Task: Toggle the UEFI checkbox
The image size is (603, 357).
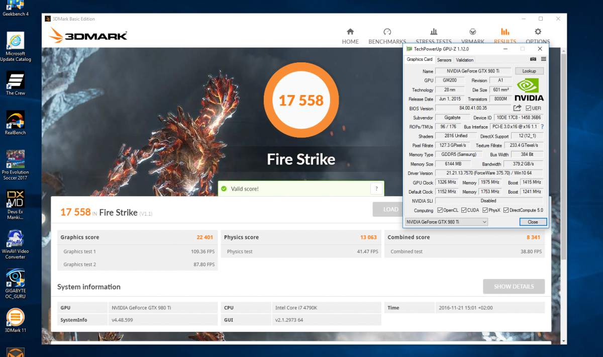Action: [x=529, y=108]
